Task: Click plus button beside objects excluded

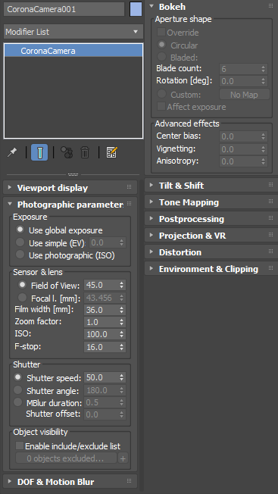Action: point(123,458)
